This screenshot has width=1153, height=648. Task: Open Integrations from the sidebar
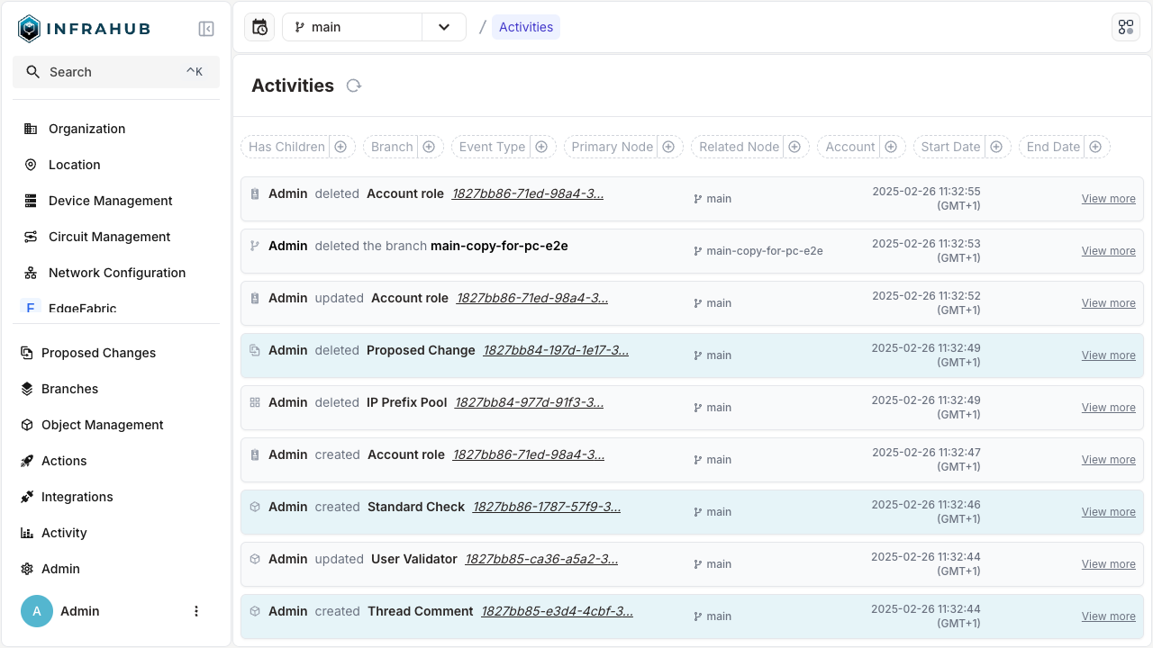pos(77,497)
